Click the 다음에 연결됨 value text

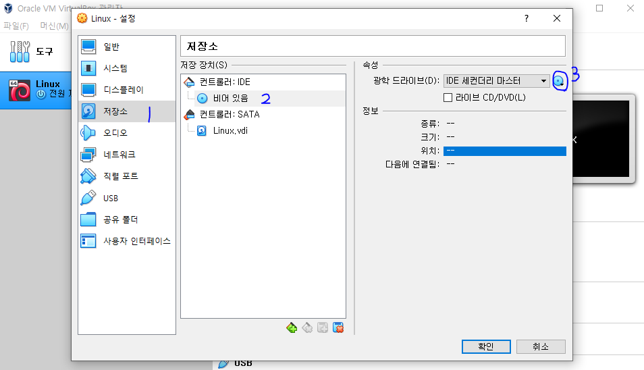(450, 164)
